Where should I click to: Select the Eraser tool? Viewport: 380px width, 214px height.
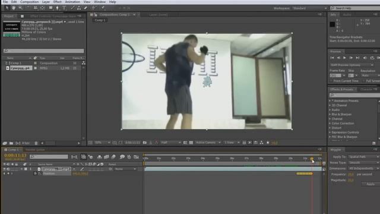85,8
